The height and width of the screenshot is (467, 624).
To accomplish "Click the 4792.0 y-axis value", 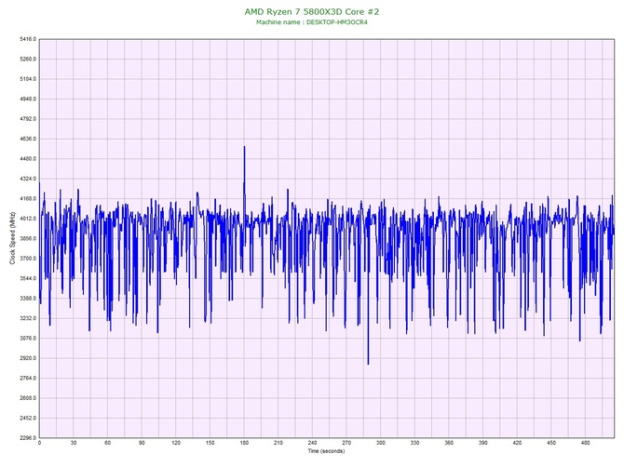I will tap(28, 119).
